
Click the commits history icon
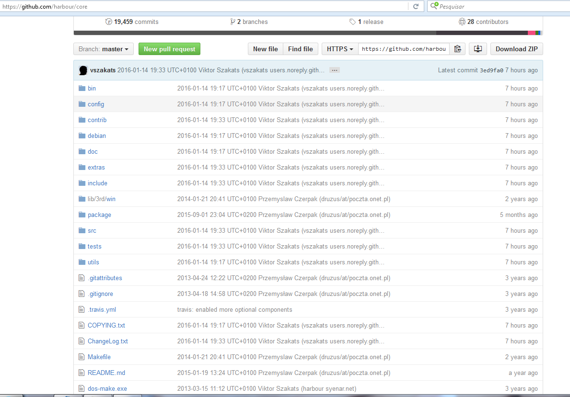pos(108,22)
